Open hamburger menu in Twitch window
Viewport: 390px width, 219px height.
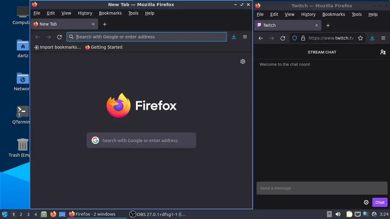(x=383, y=38)
